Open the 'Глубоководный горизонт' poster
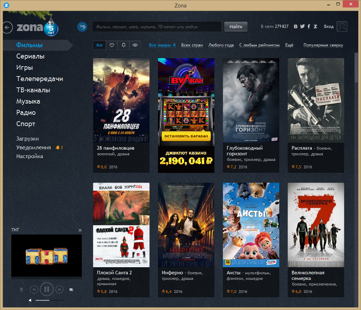The height and width of the screenshot is (310, 361). (251, 100)
